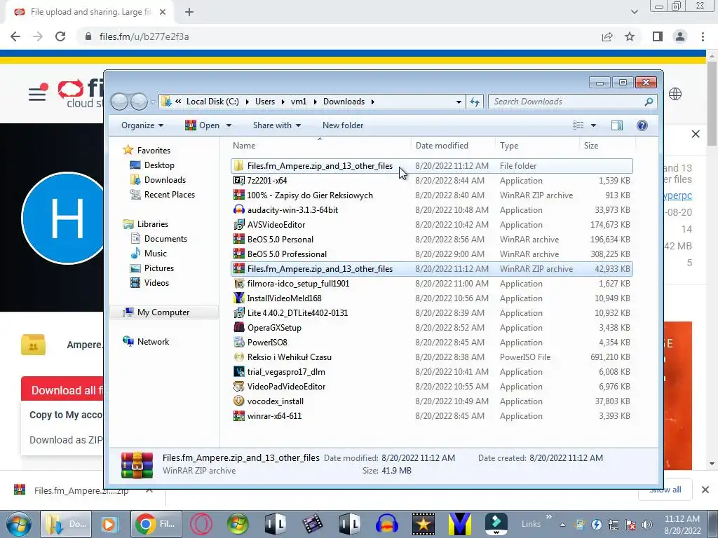Click Download all files red button

coord(62,390)
